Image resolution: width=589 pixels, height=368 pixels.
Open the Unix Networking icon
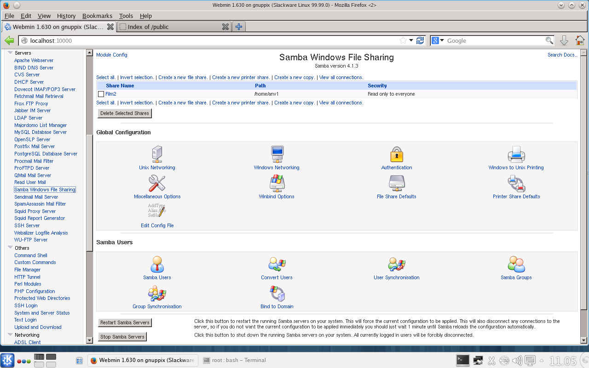coord(157,154)
